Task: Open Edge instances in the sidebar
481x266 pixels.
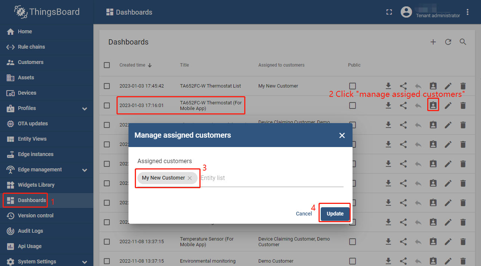Action: click(47, 154)
